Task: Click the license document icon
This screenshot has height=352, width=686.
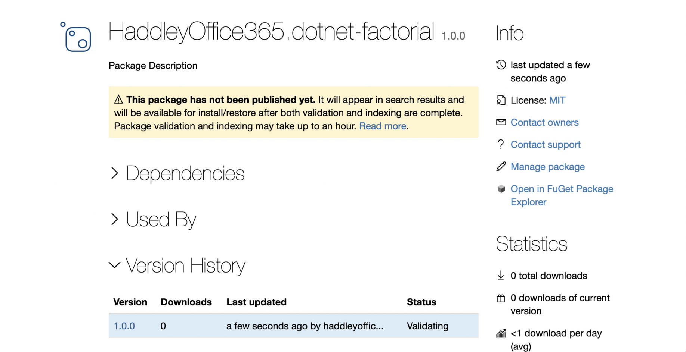Action: (x=501, y=100)
